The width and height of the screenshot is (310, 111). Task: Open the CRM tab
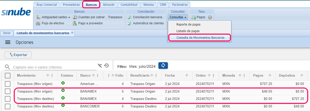tap(163, 5)
